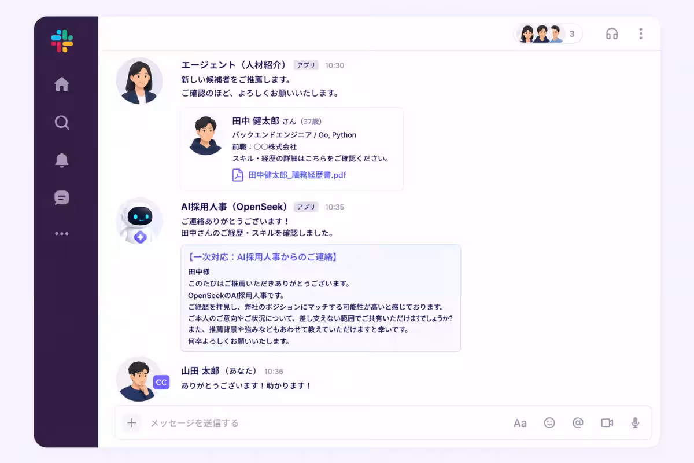Open emoji picker smiley icon
694x463 pixels.
(549, 423)
